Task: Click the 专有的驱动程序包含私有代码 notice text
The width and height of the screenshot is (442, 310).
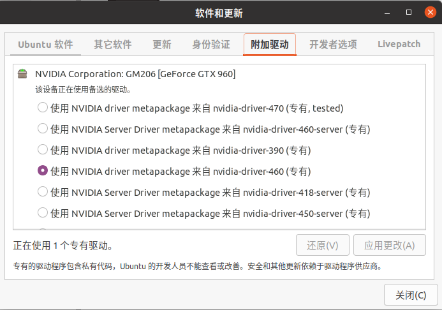Action: (x=198, y=266)
